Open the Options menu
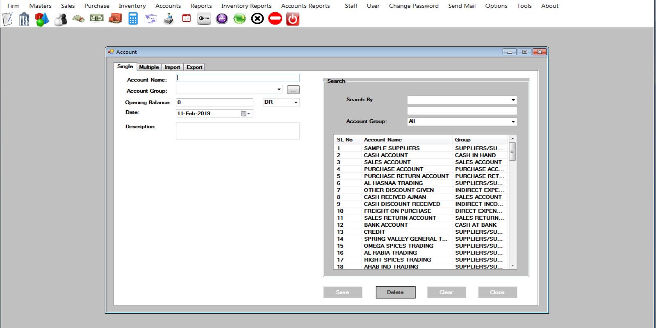 coord(496,6)
